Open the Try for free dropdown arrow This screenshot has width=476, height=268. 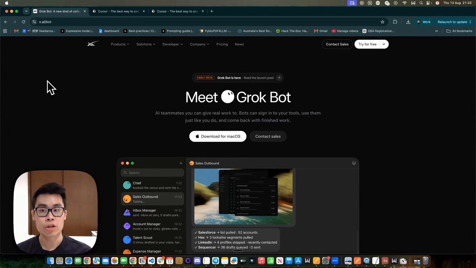coord(384,44)
